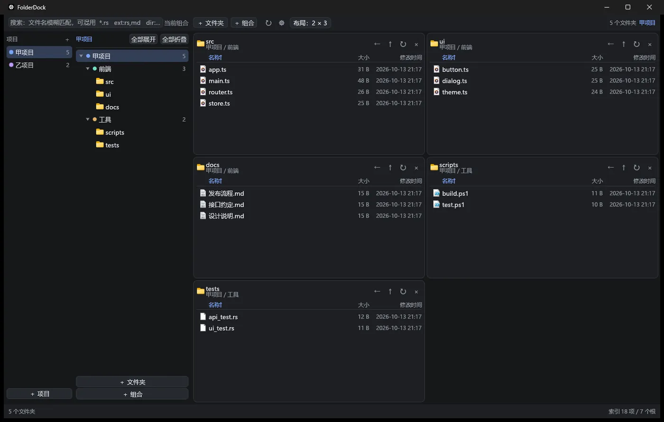The image size is (664, 422).
Task: Select api_test.rs in the tests panel
Action: pyautogui.click(x=309, y=317)
